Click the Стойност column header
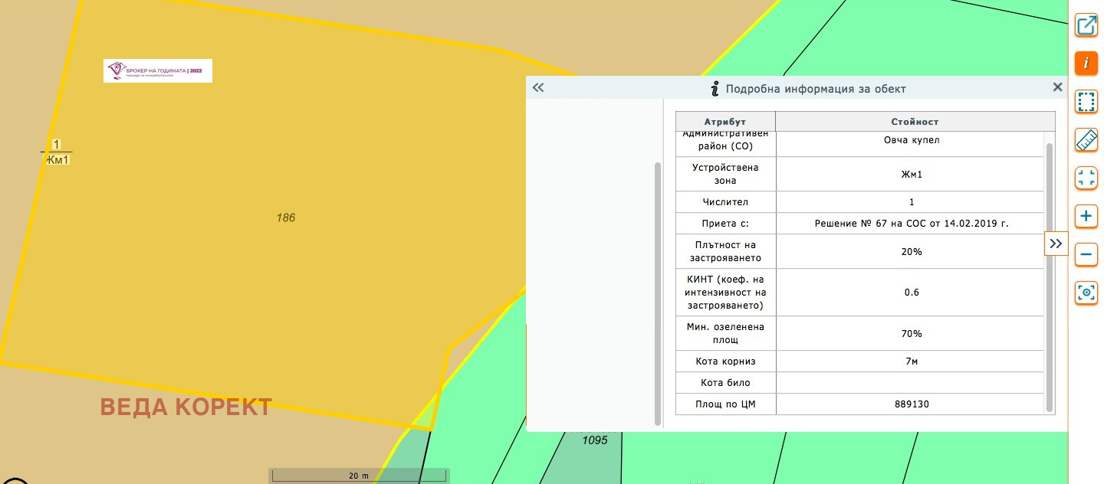The height and width of the screenshot is (484, 1104). tap(915, 122)
